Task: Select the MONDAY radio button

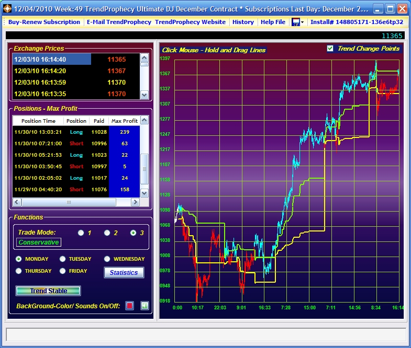Action: 18,259
